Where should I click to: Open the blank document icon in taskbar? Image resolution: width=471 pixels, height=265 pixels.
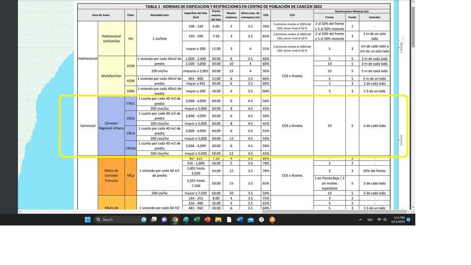point(229,220)
